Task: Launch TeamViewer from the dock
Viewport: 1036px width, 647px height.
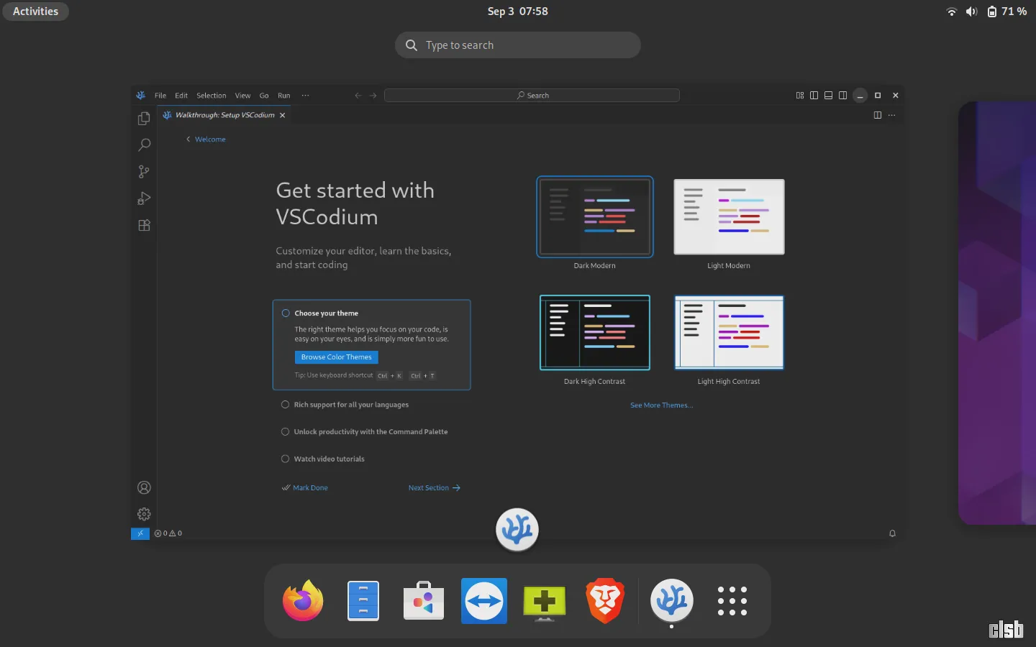Action: [484, 601]
